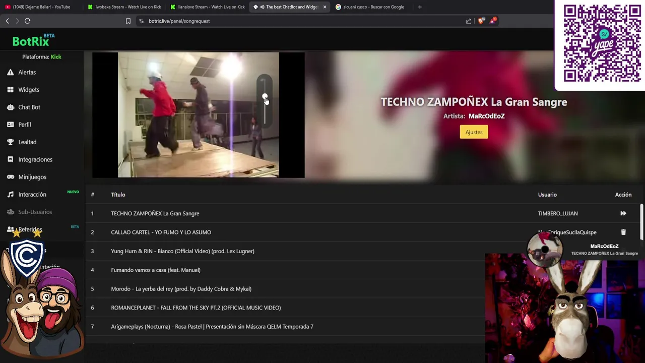Open the Alertas warning icon in sidebar

[10, 72]
